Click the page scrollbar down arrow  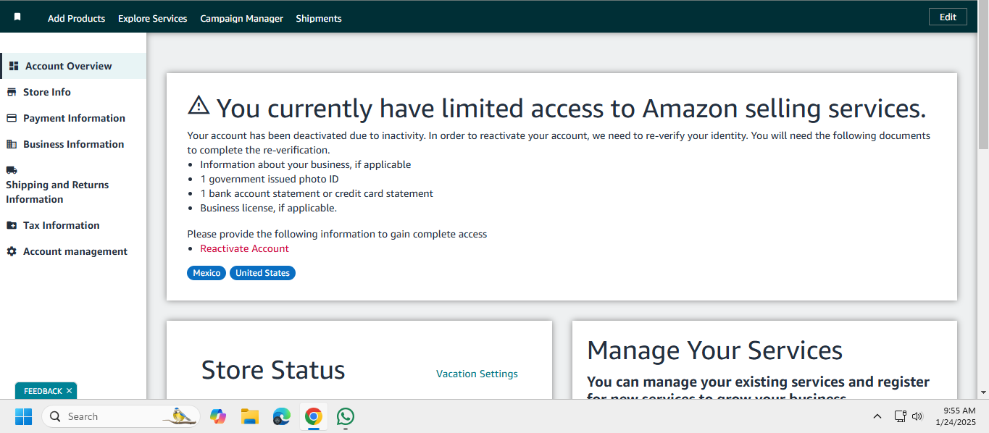[x=983, y=392]
